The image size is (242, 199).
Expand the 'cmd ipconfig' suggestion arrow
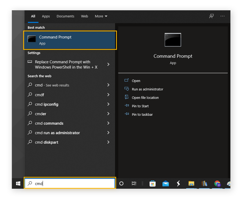(x=108, y=104)
